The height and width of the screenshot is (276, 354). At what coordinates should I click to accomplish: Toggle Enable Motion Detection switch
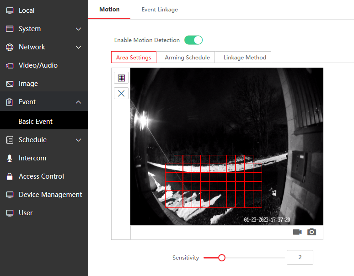coord(193,40)
